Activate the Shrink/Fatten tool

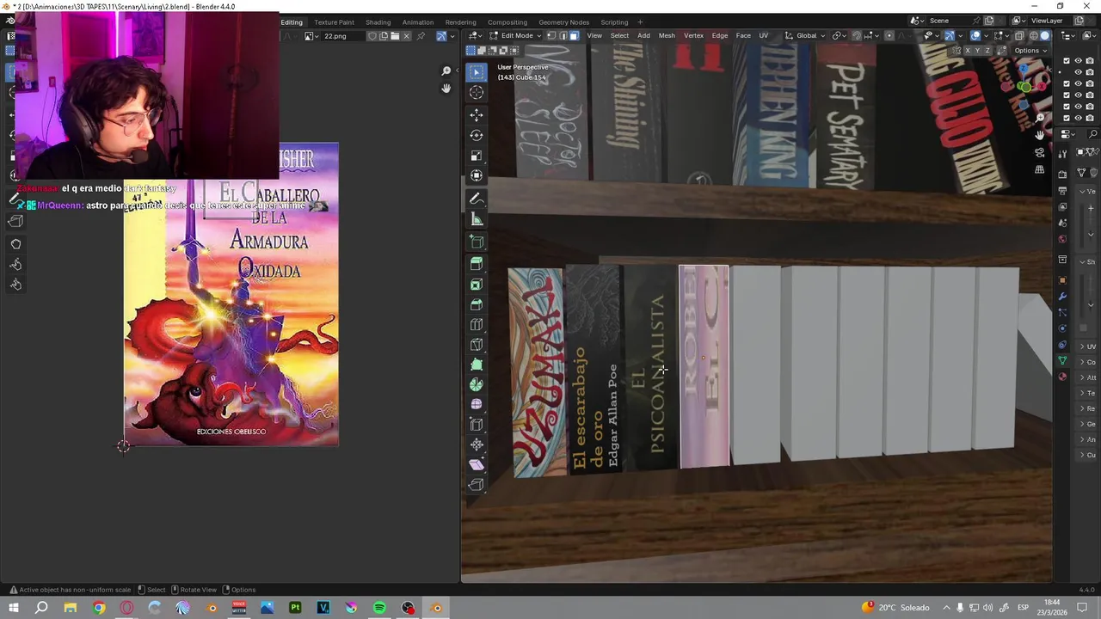click(x=477, y=444)
